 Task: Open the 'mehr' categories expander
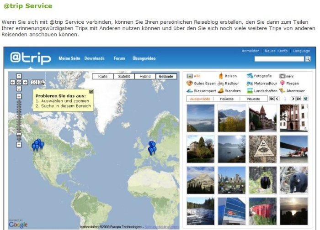(x=287, y=76)
